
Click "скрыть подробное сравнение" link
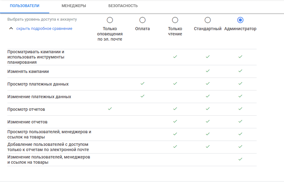pos(44,29)
